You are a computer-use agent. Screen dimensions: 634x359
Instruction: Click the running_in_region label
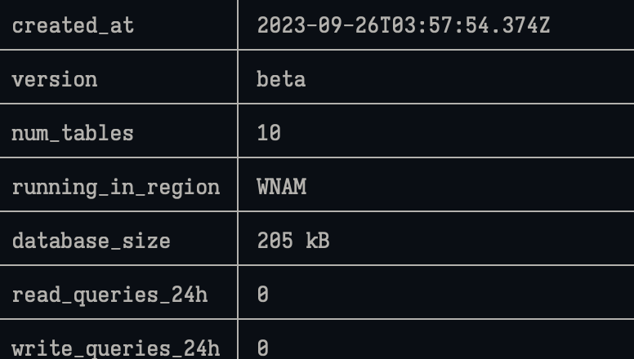tap(115, 187)
